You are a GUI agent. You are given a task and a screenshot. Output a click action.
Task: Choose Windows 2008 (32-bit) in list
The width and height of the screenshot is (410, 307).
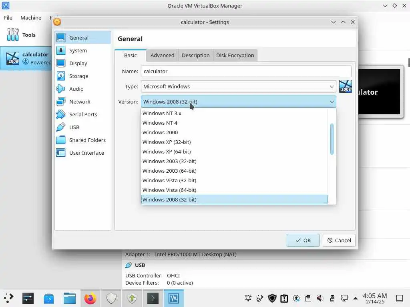pos(234,200)
